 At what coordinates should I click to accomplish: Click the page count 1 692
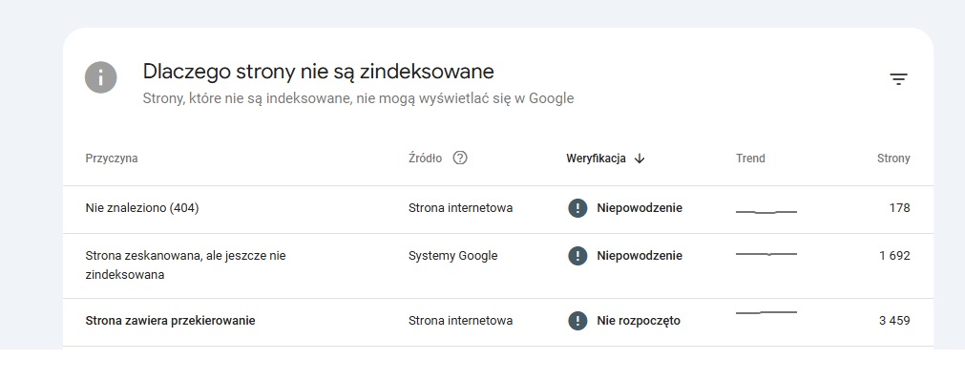894,256
